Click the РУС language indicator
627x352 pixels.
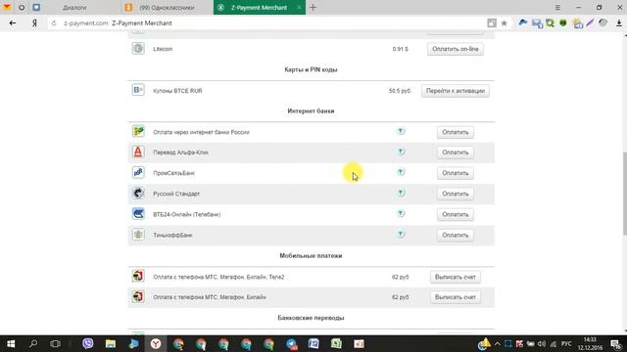click(x=566, y=343)
